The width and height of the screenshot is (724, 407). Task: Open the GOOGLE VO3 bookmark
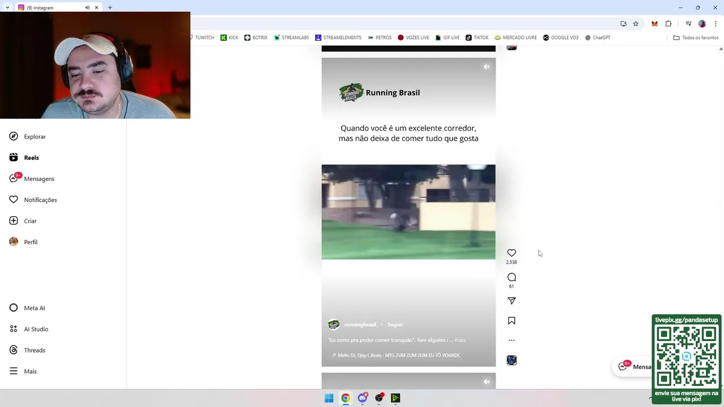[x=561, y=37]
